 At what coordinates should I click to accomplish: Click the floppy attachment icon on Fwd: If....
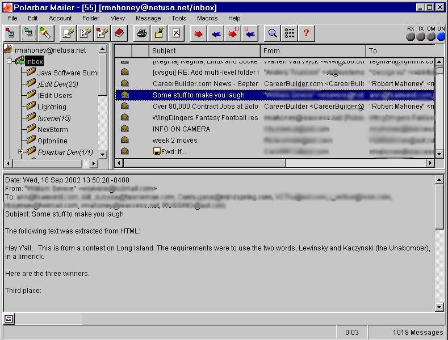coord(157,152)
